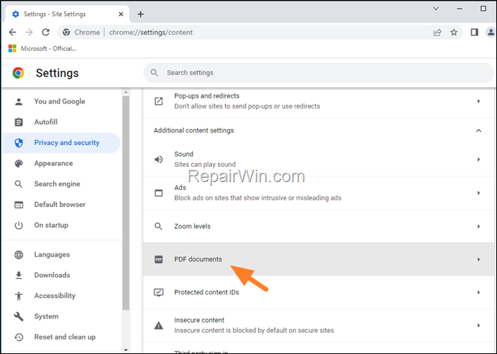Click the clipboard icon beside Autofill

19,122
